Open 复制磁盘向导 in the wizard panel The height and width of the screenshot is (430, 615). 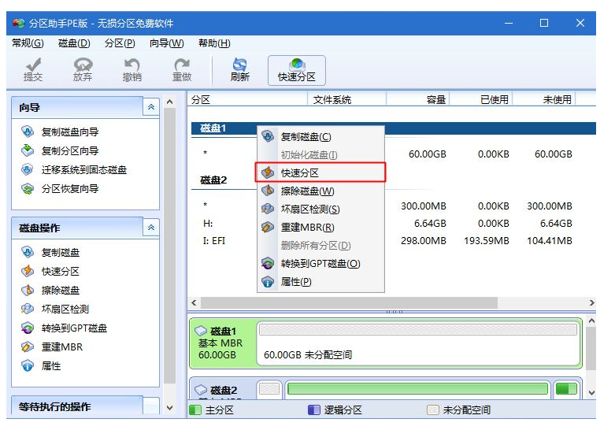70,132
